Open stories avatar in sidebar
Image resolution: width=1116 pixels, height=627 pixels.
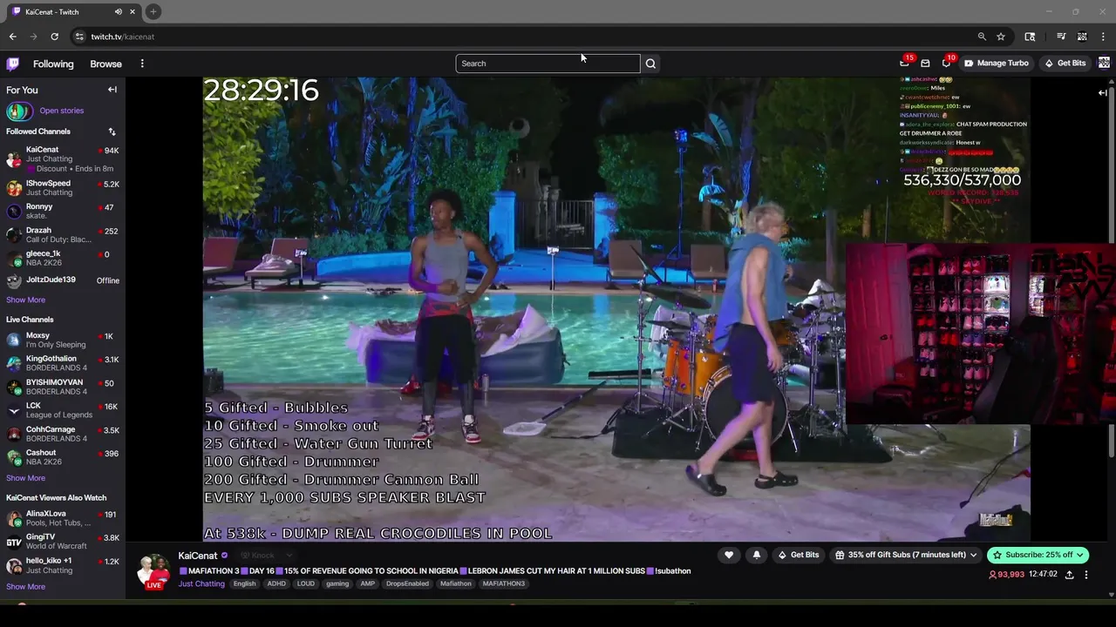pyautogui.click(x=19, y=111)
